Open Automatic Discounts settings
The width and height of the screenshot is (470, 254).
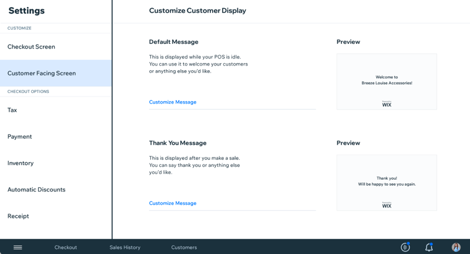coord(56,190)
